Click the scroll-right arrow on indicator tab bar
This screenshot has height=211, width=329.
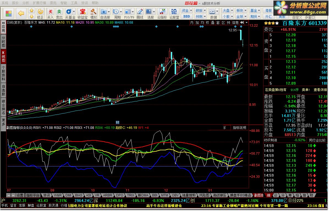point(13,195)
